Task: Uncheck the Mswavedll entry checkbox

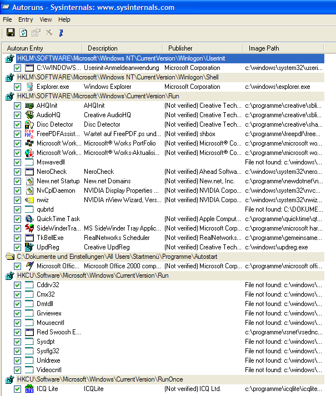Action: [x=17, y=162]
